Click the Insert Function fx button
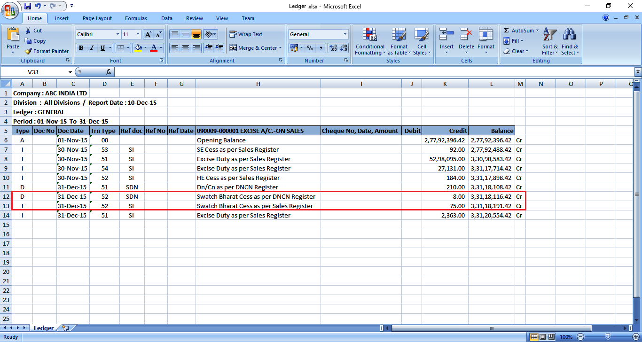The height and width of the screenshot is (342, 642). [x=109, y=72]
